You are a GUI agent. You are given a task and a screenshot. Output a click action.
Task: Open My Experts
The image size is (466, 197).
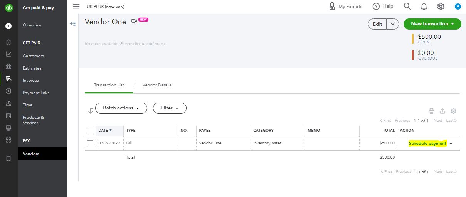point(346,7)
